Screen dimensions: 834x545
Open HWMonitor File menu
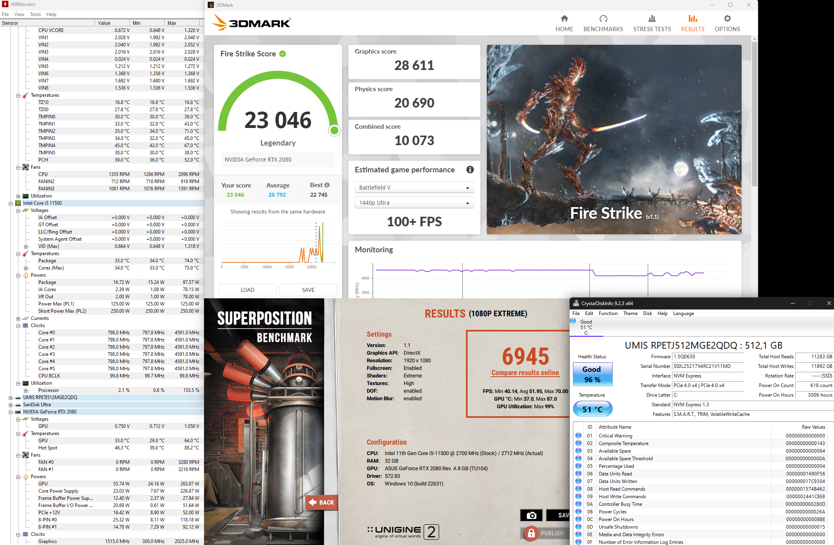pyautogui.click(x=5, y=14)
